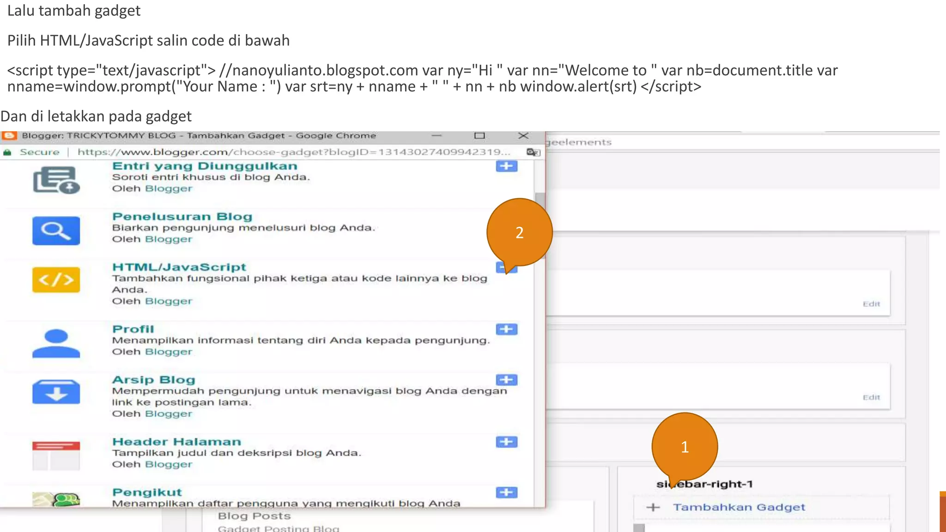Screen dimensions: 946x532
Task: Click plus icon for Pengikut gadget
Action: (x=506, y=492)
